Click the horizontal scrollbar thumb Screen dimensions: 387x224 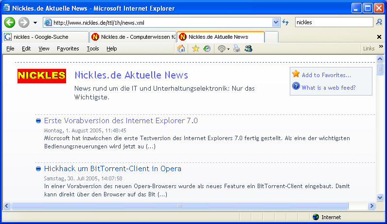pyautogui.click(x=180, y=206)
